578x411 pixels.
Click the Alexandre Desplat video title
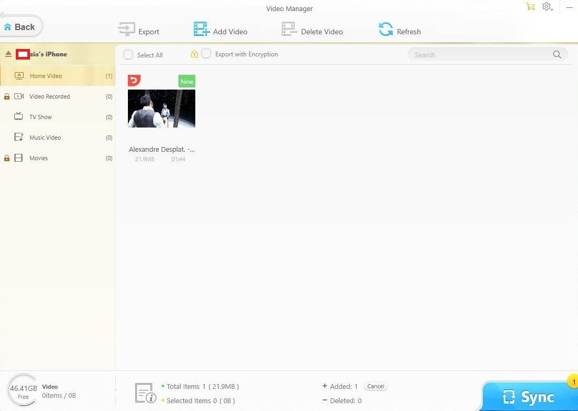click(162, 150)
